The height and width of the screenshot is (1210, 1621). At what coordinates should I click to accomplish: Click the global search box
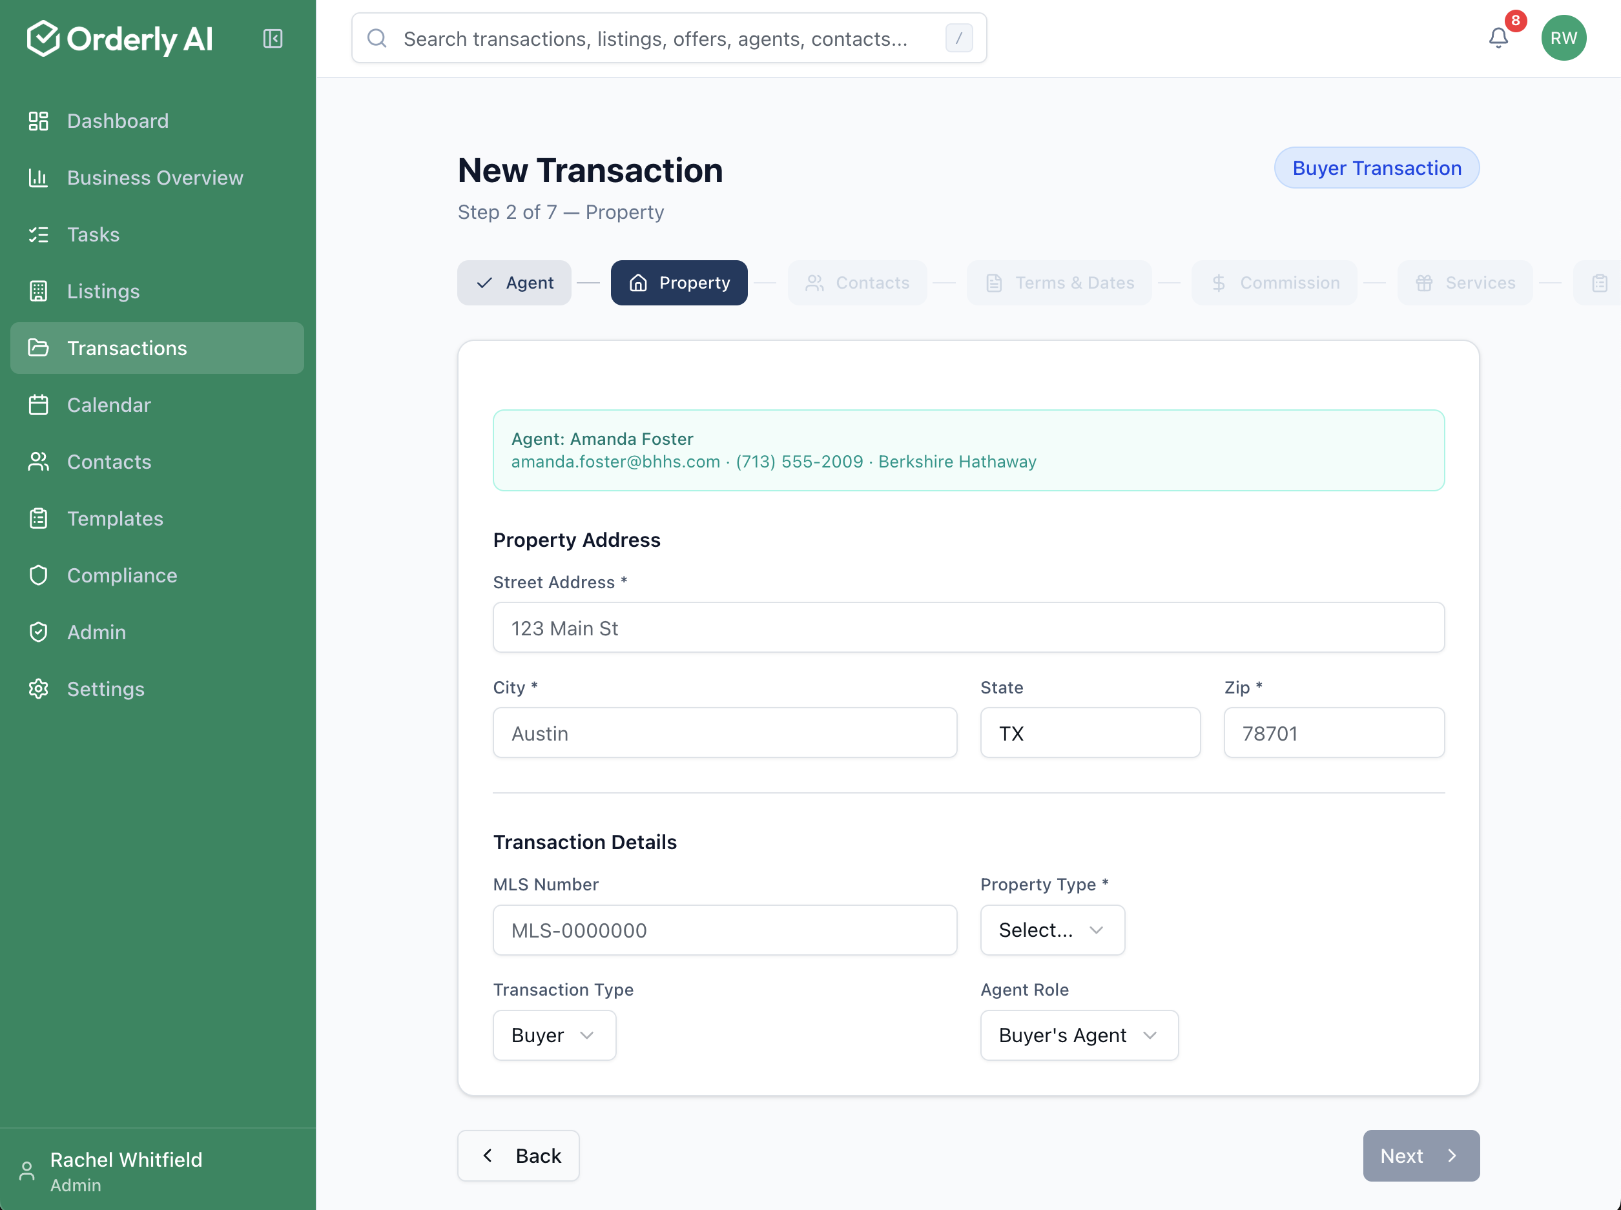(x=669, y=38)
